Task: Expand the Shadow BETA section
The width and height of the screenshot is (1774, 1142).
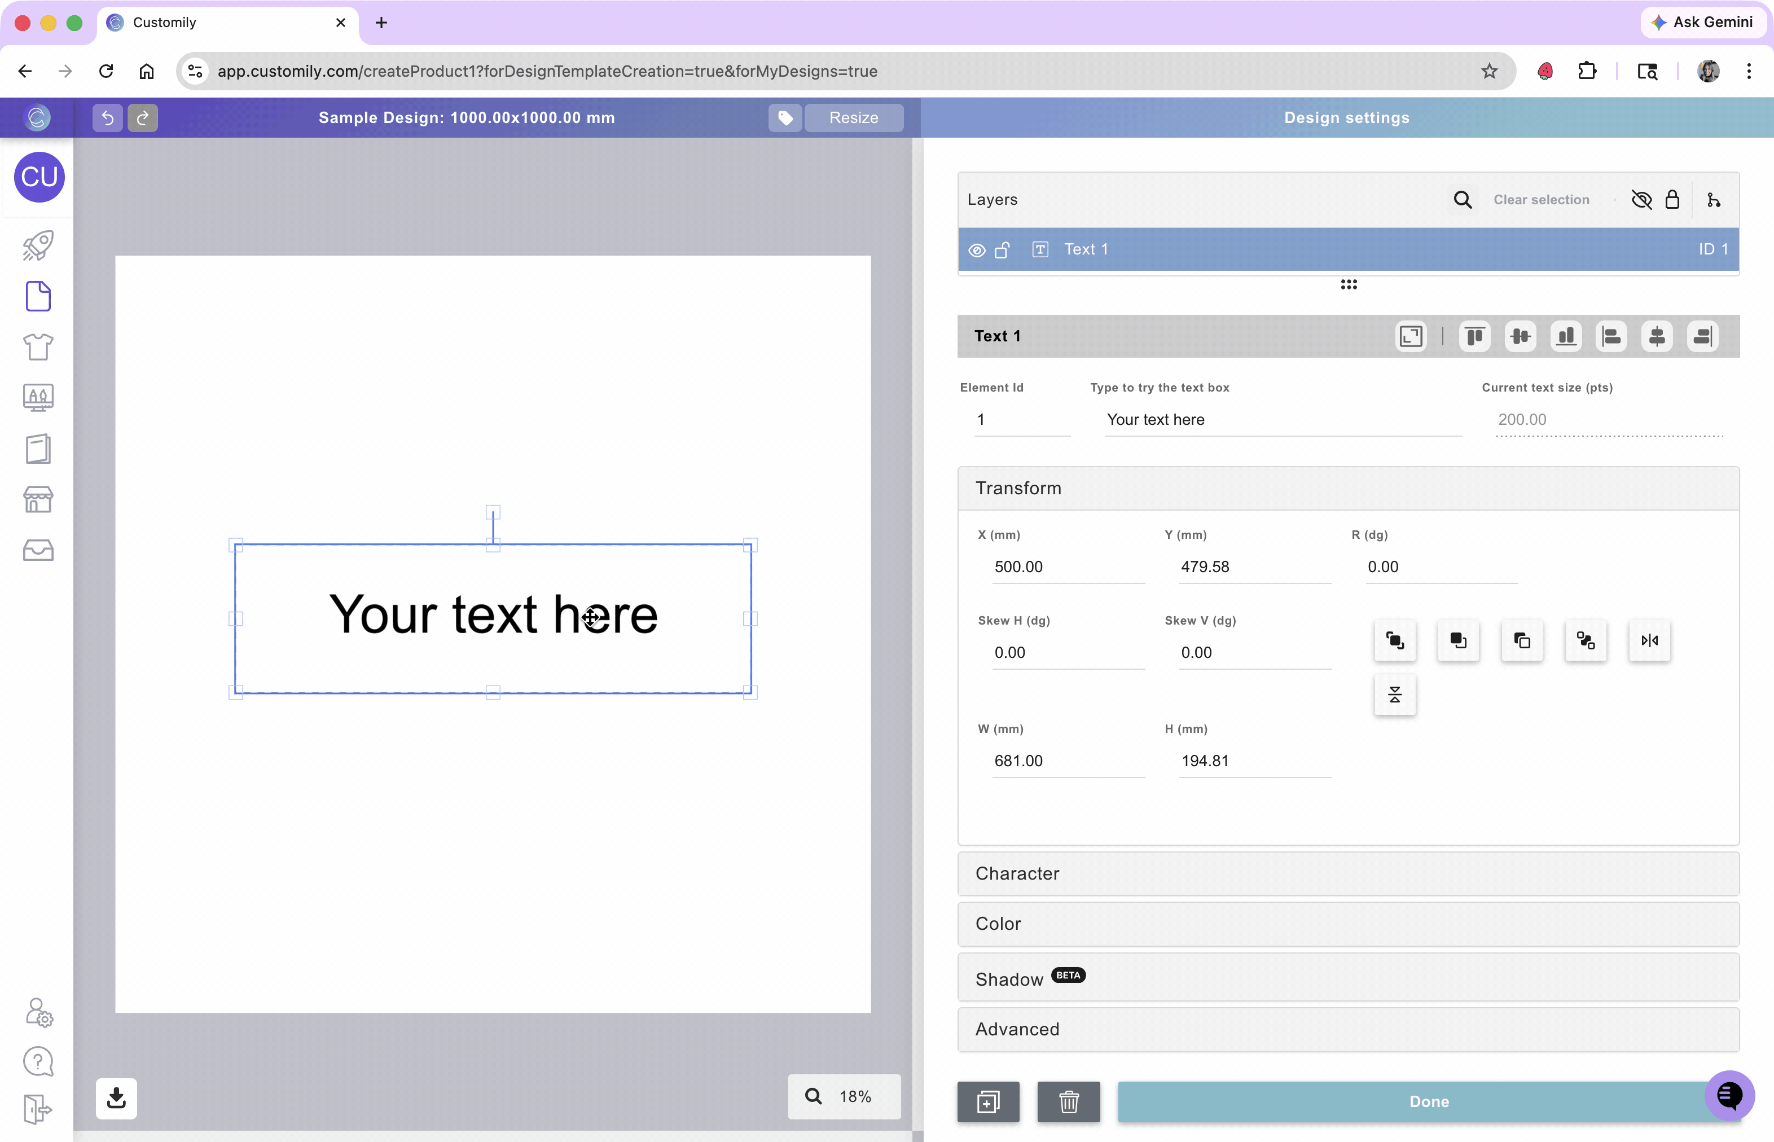Action: (1347, 978)
